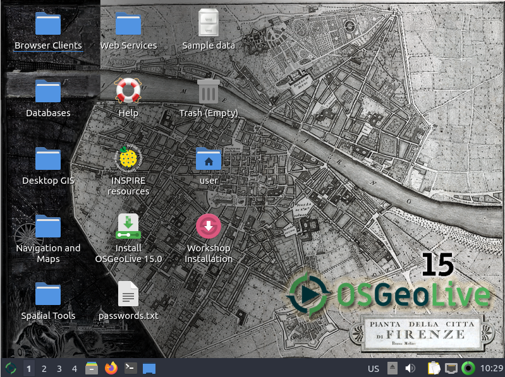Switch to workspace 2
The width and height of the screenshot is (505, 377).
click(44, 369)
